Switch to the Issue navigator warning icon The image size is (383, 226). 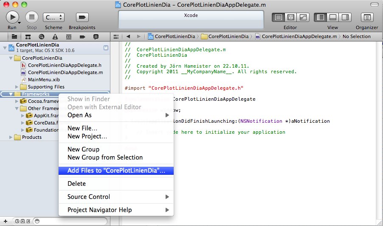coord(55,36)
